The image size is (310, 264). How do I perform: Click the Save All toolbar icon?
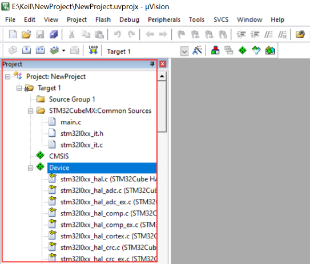tap(54, 34)
